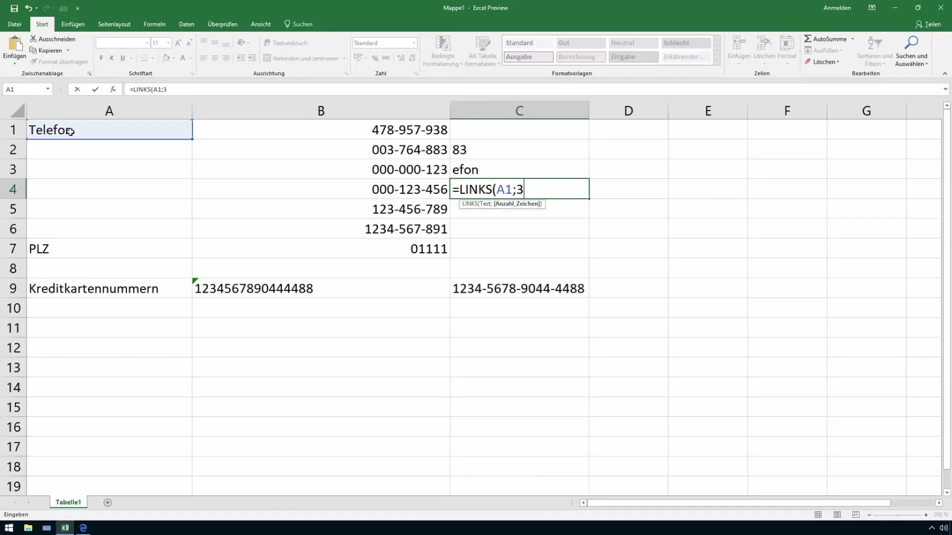Viewport: 952px width, 535px height.
Task: Click Format übertragen paintbrush
Action: coord(59,62)
